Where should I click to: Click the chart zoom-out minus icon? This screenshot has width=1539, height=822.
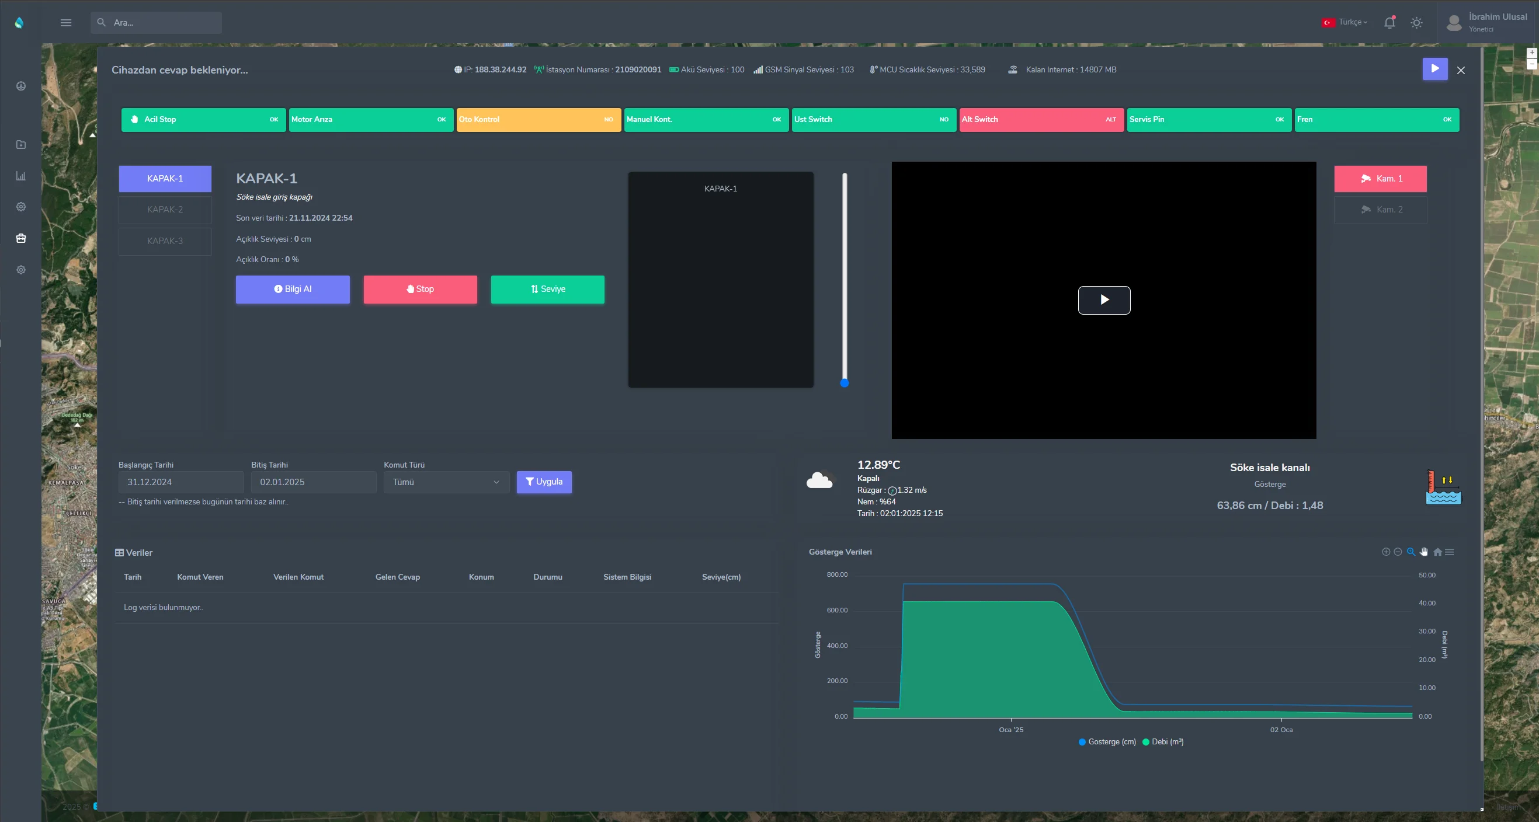[x=1398, y=552]
